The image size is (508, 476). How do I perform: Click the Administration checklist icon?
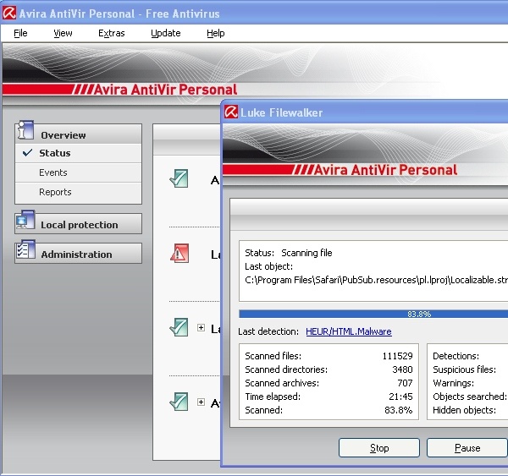coord(25,249)
